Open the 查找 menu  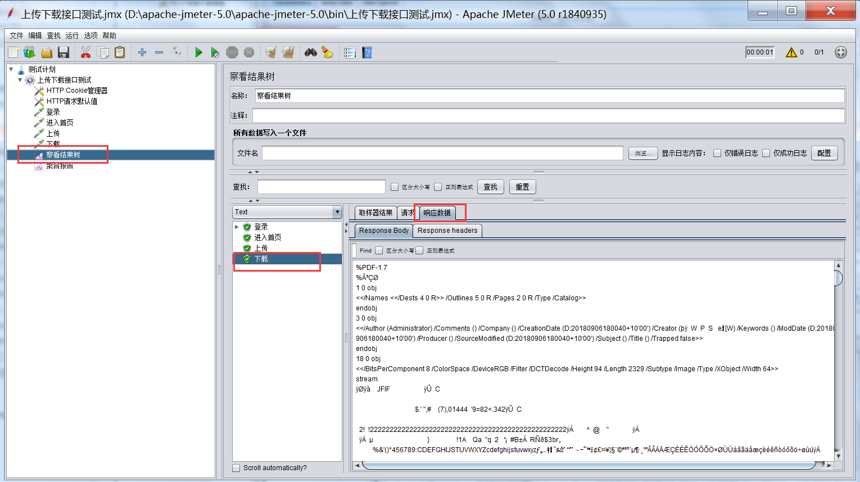[x=53, y=35]
